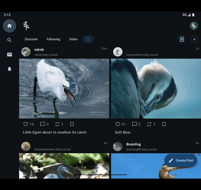
Task: Select the bird icon feed tab
Action: (88, 39)
